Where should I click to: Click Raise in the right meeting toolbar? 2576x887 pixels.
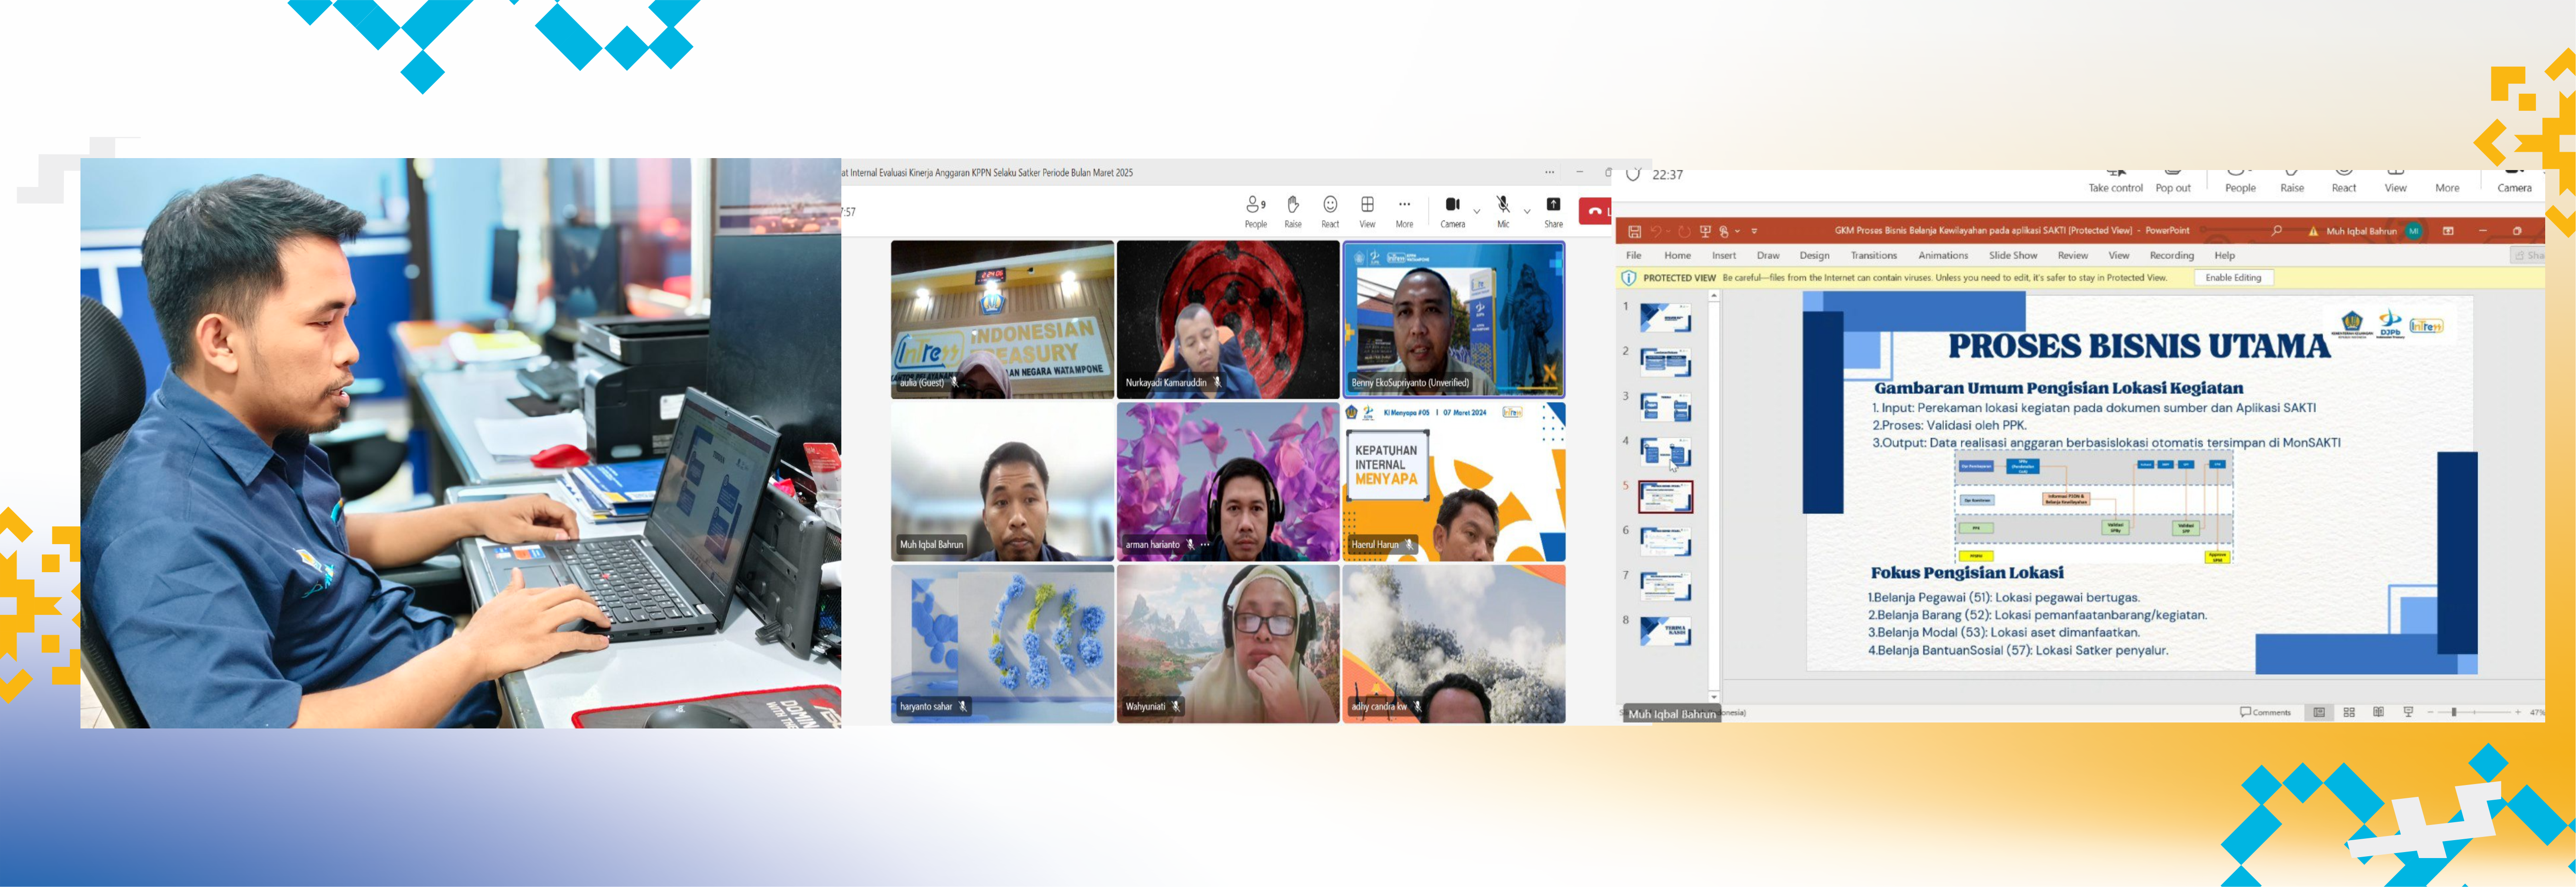pos(2292,183)
